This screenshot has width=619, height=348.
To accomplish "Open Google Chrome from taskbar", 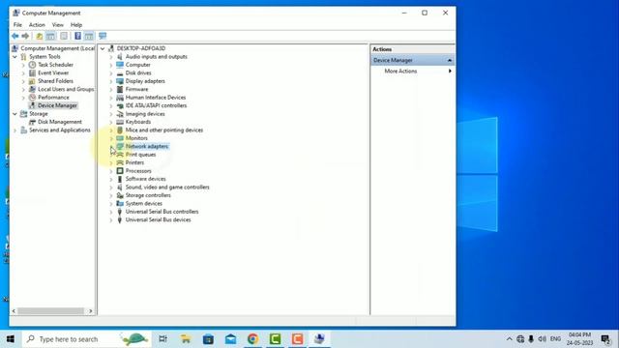I will 253,339.
